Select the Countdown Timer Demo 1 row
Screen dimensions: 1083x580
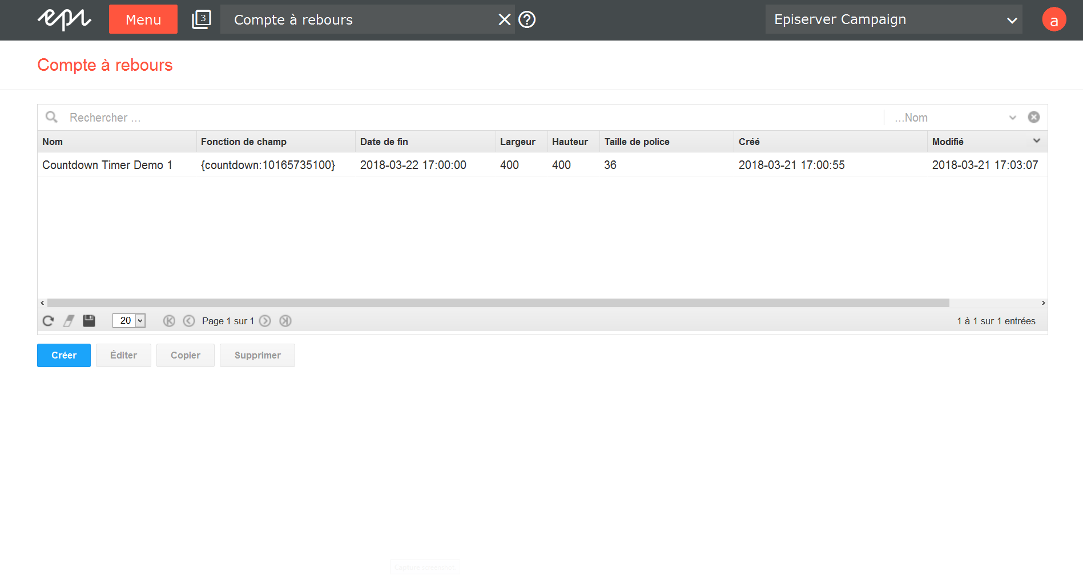pyautogui.click(x=542, y=165)
